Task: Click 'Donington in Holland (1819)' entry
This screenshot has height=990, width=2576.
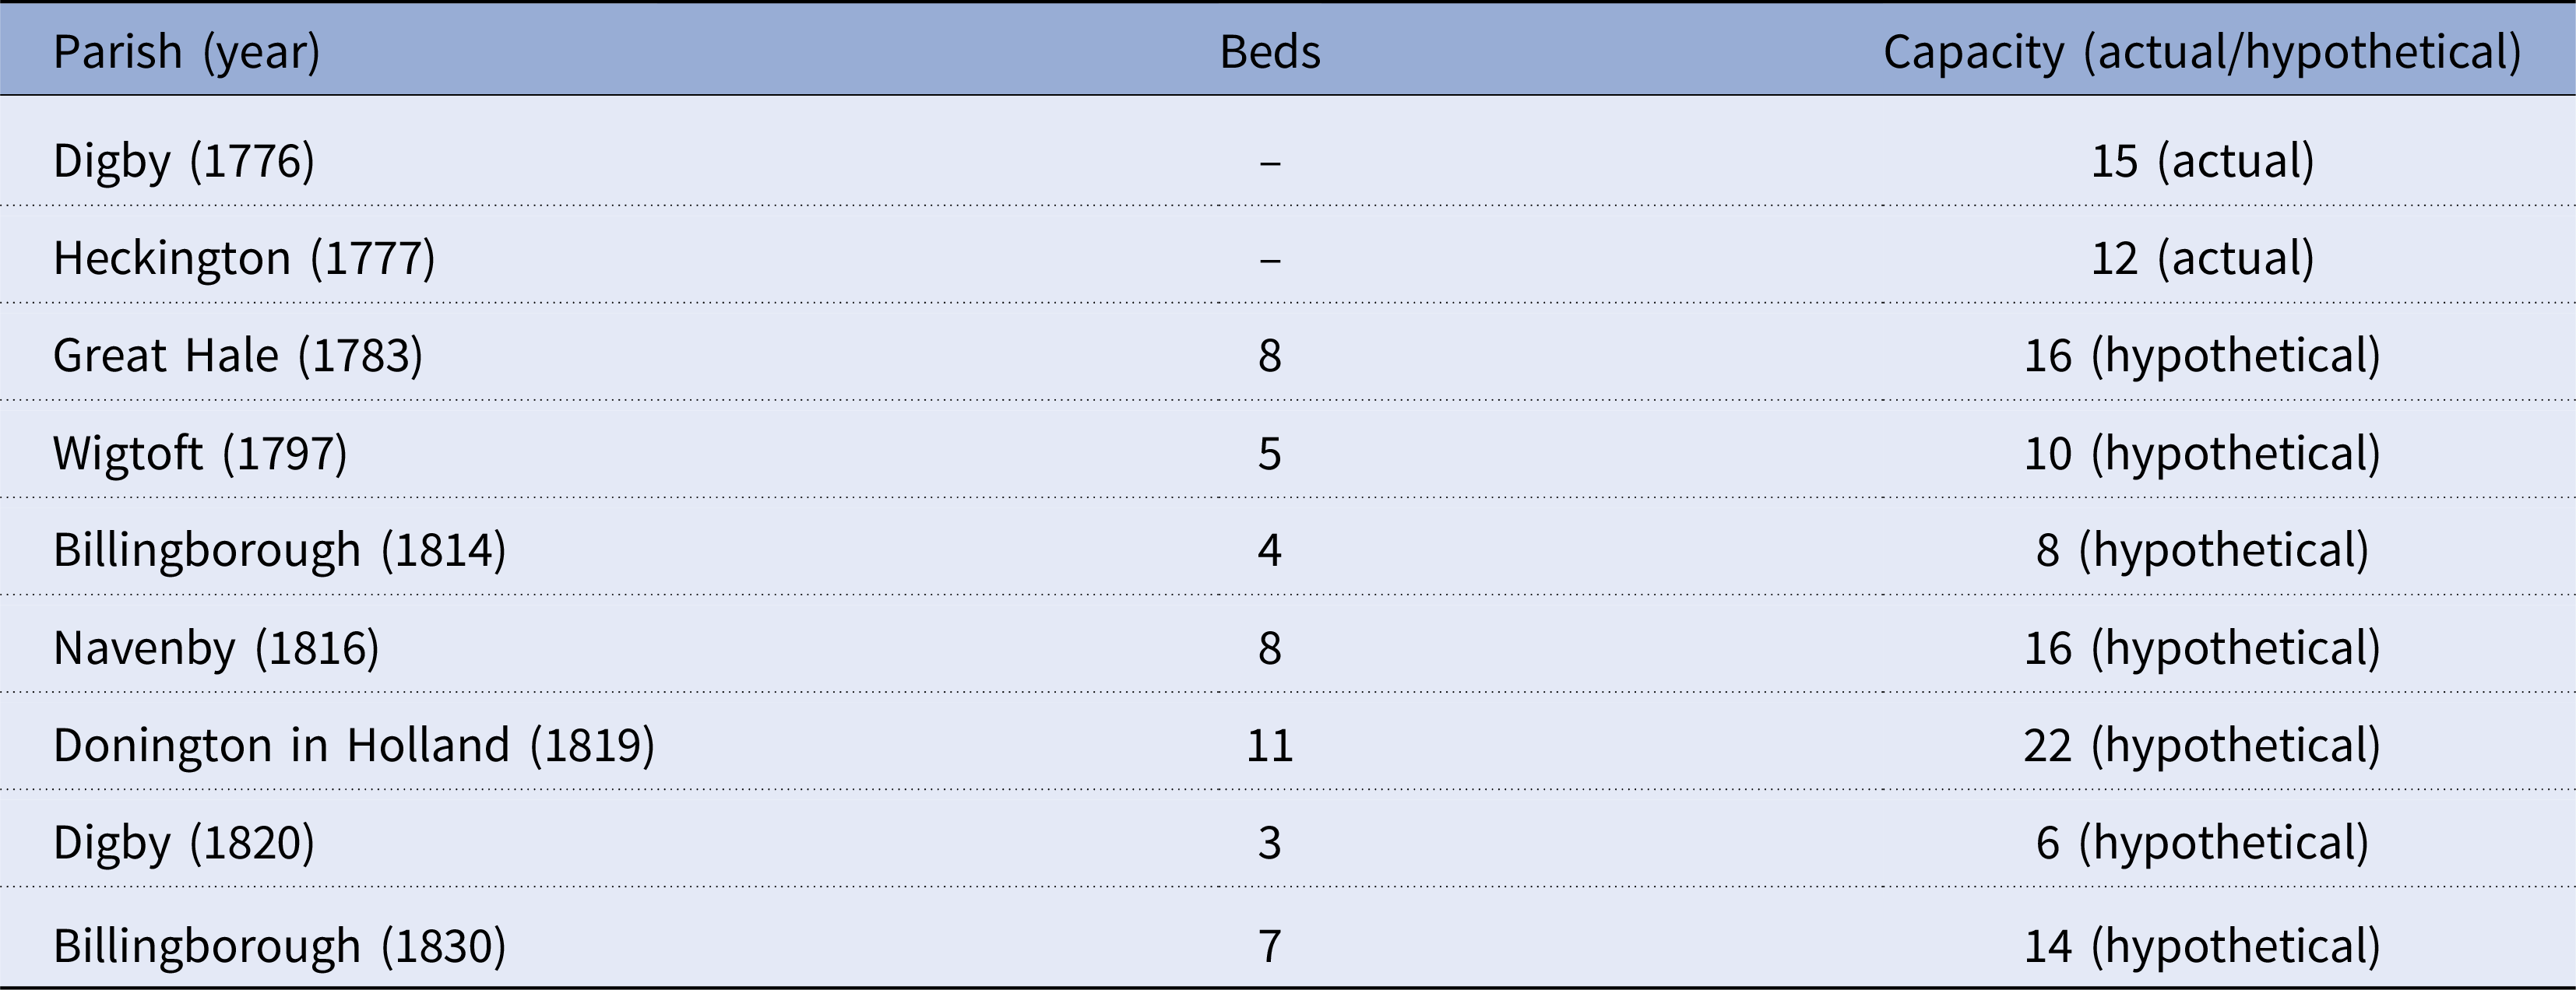Action: 354,746
